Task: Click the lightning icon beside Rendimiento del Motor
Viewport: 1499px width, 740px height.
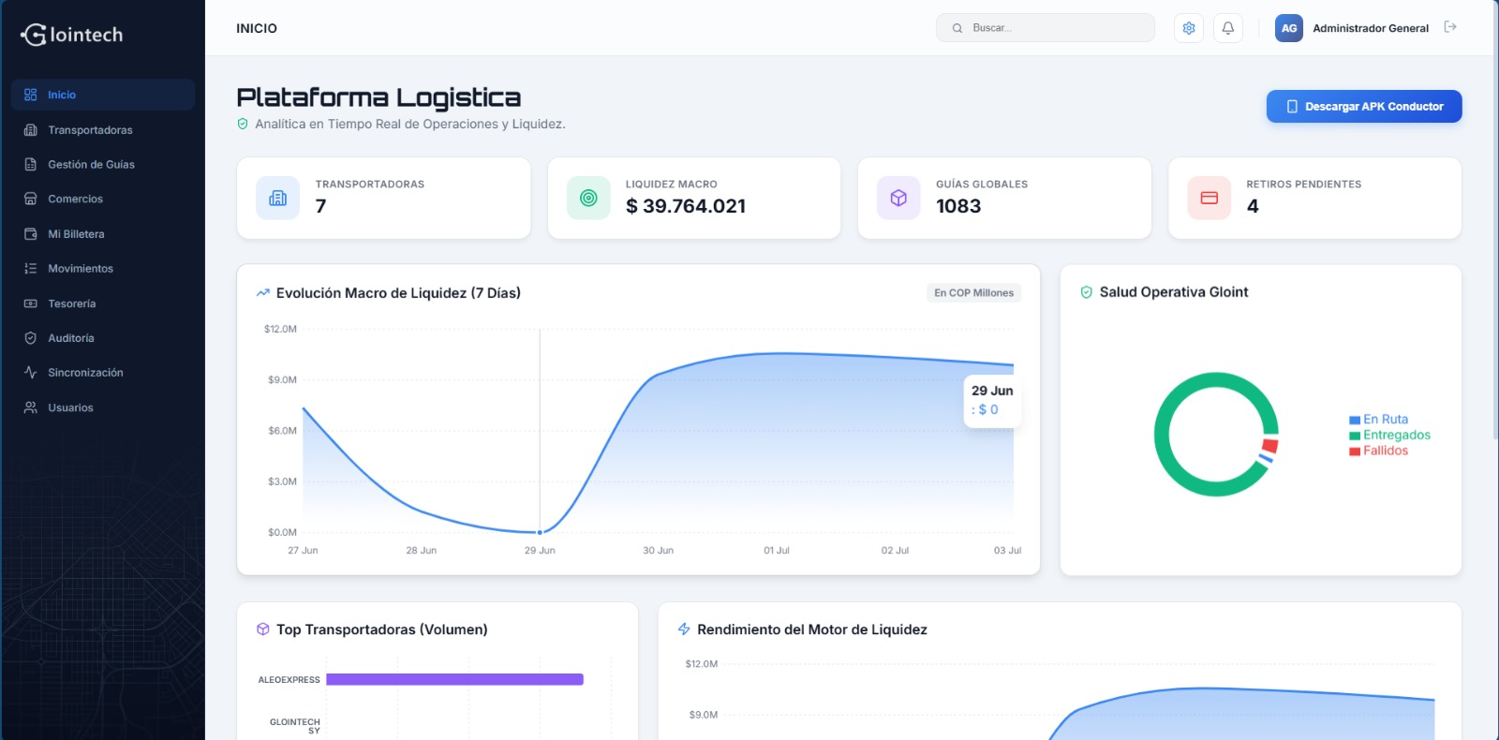Action: click(684, 629)
